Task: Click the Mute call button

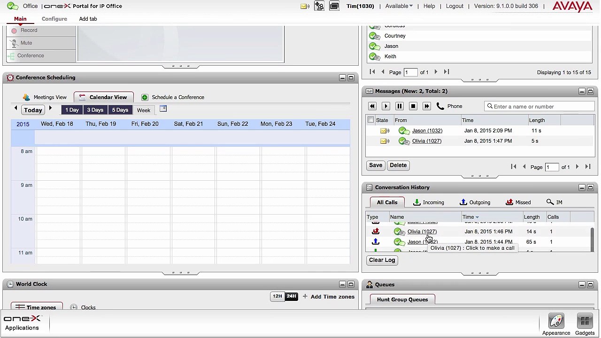Action: point(41,43)
